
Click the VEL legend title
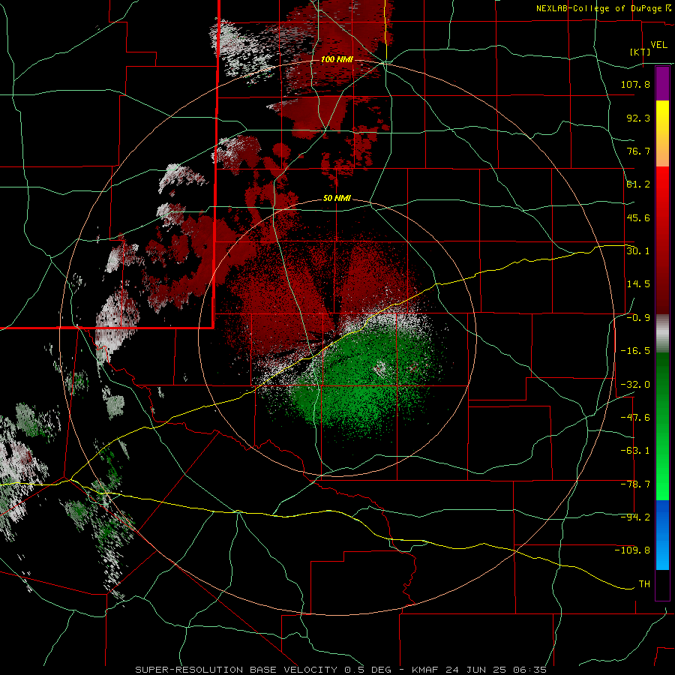(658, 45)
